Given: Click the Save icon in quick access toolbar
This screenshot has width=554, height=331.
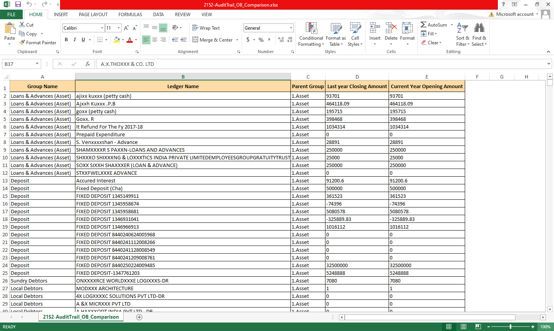Looking at the screenshot, I should tap(18, 5).
